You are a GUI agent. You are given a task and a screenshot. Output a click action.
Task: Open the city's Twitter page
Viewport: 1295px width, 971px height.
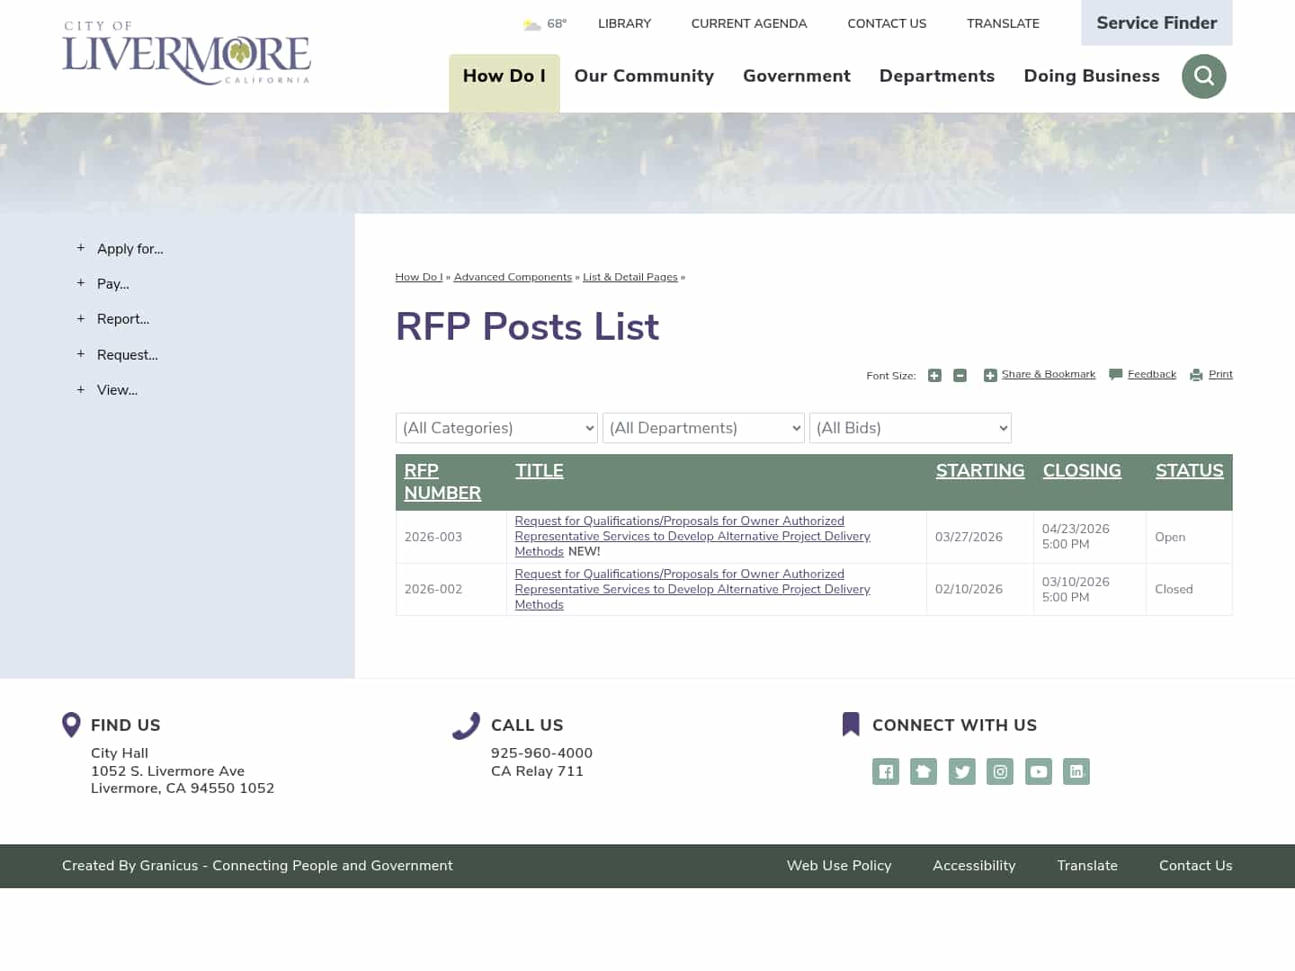pyautogui.click(x=961, y=771)
